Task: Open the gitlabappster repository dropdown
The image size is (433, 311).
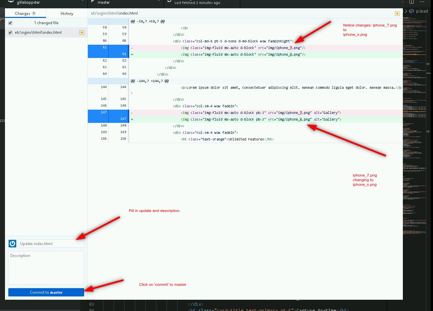Action: coord(46,3)
